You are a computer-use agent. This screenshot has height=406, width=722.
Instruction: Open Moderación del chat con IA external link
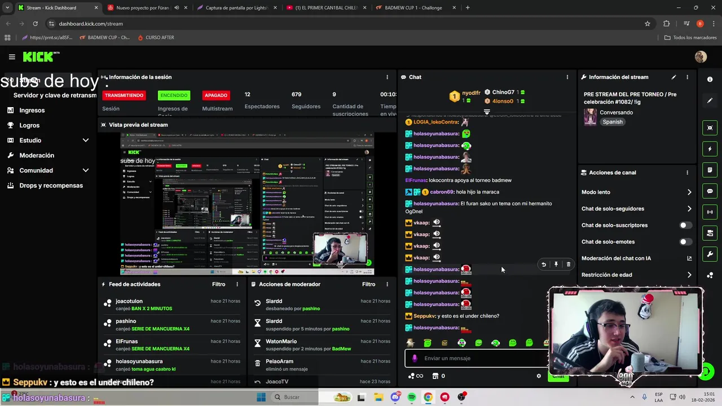tap(689, 258)
